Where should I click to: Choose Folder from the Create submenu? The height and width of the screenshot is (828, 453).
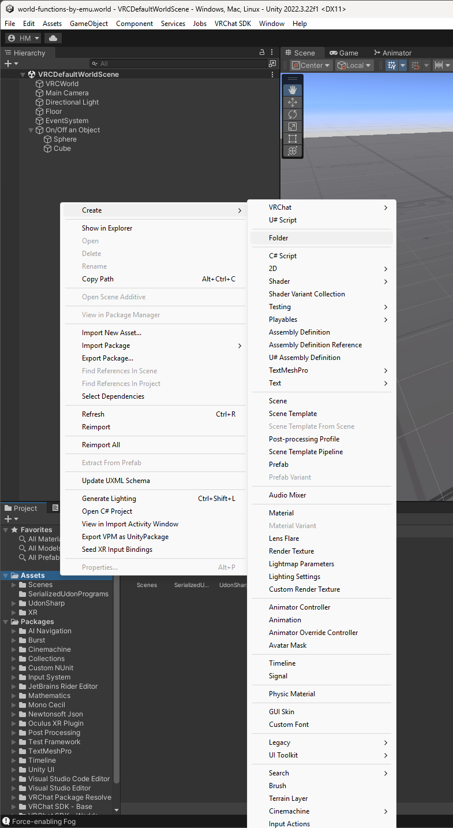(279, 238)
